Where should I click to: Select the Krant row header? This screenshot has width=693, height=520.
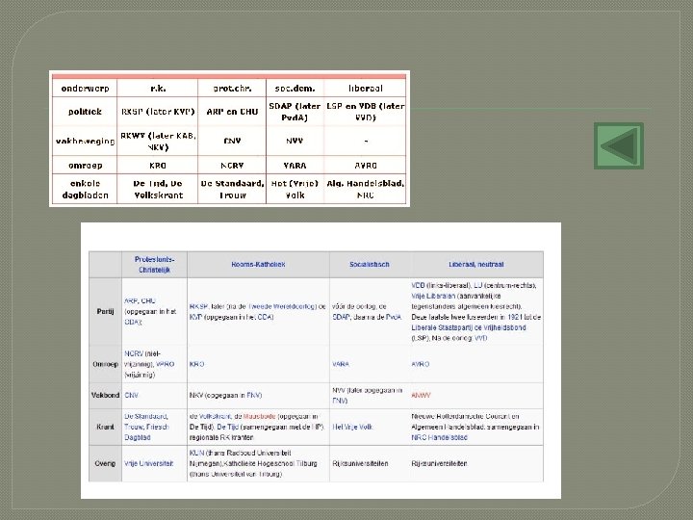(x=105, y=428)
